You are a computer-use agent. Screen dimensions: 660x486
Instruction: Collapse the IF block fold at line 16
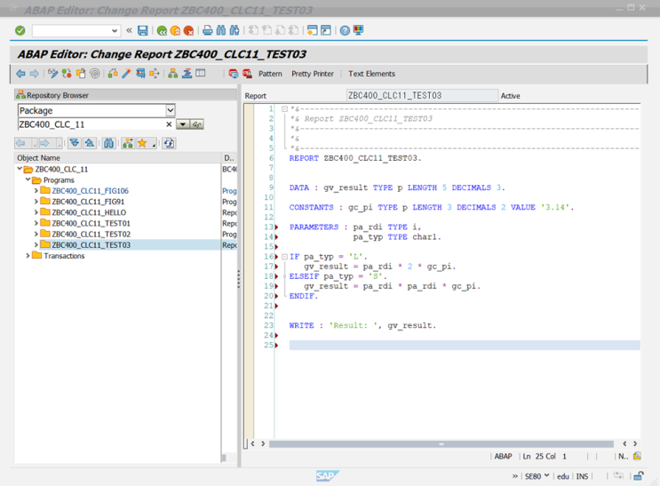[x=284, y=257]
